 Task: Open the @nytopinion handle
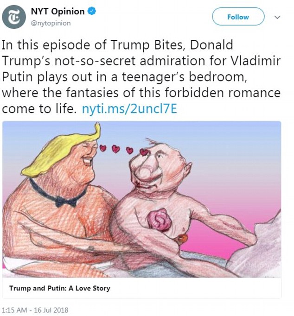[x=51, y=23]
